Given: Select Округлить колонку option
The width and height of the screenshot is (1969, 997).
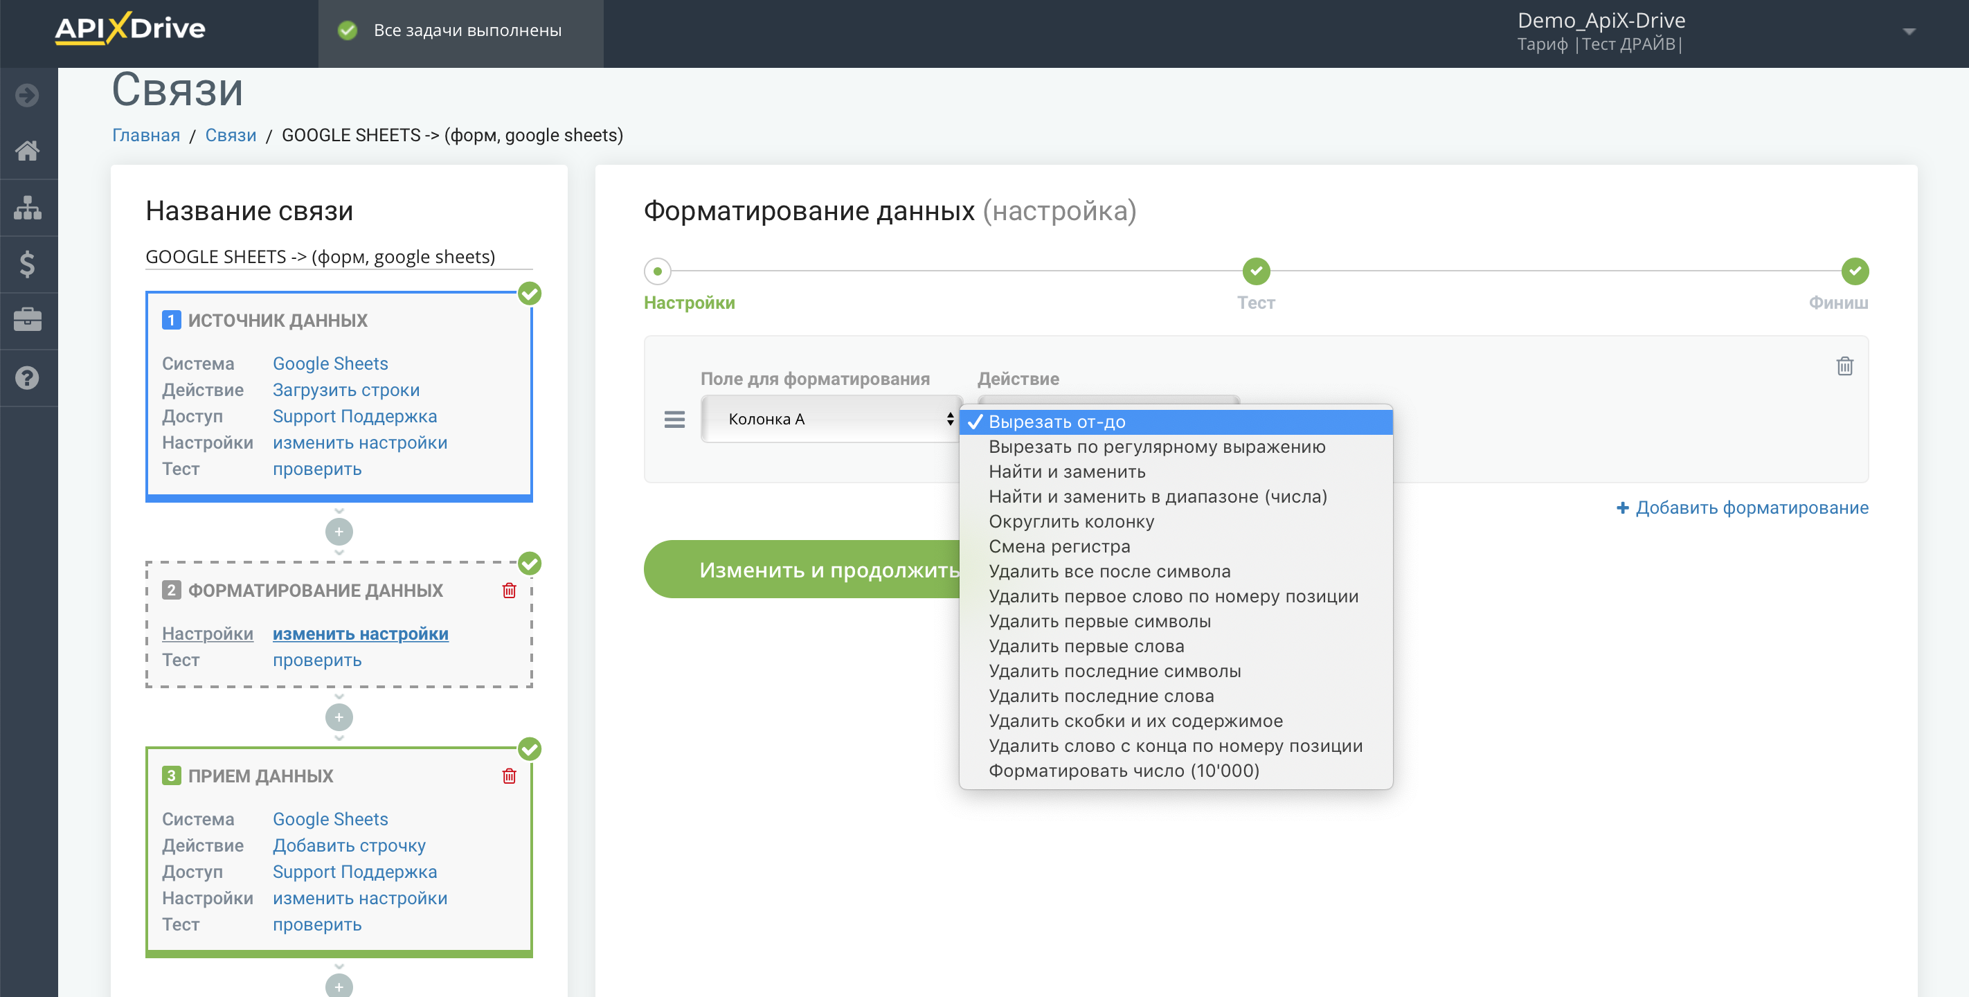Looking at the screenshot, I should coord(1176,521).
